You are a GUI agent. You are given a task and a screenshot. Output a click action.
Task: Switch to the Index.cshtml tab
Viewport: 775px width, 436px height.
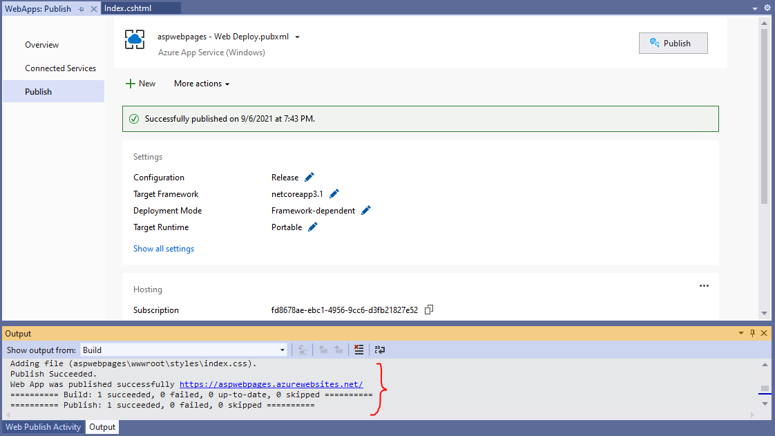coord(141,8)
